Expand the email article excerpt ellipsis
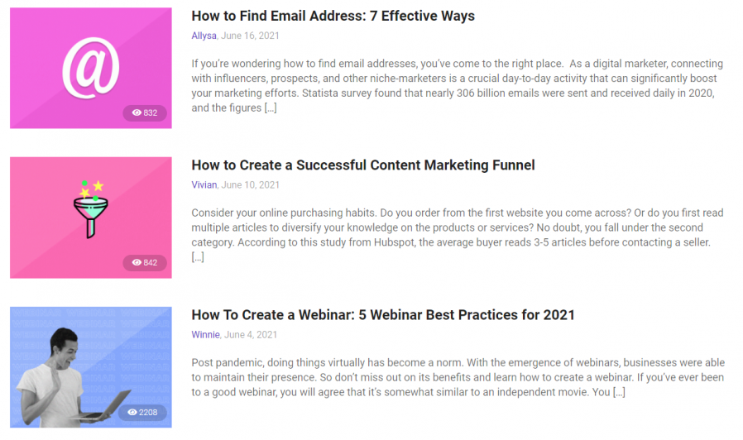This screenshot has height=440, width=743. click(271, 108)
